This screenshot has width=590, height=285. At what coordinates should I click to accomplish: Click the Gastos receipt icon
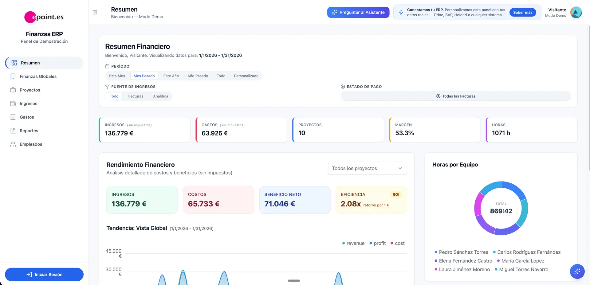pyautogui.click(x=13, y=117)
